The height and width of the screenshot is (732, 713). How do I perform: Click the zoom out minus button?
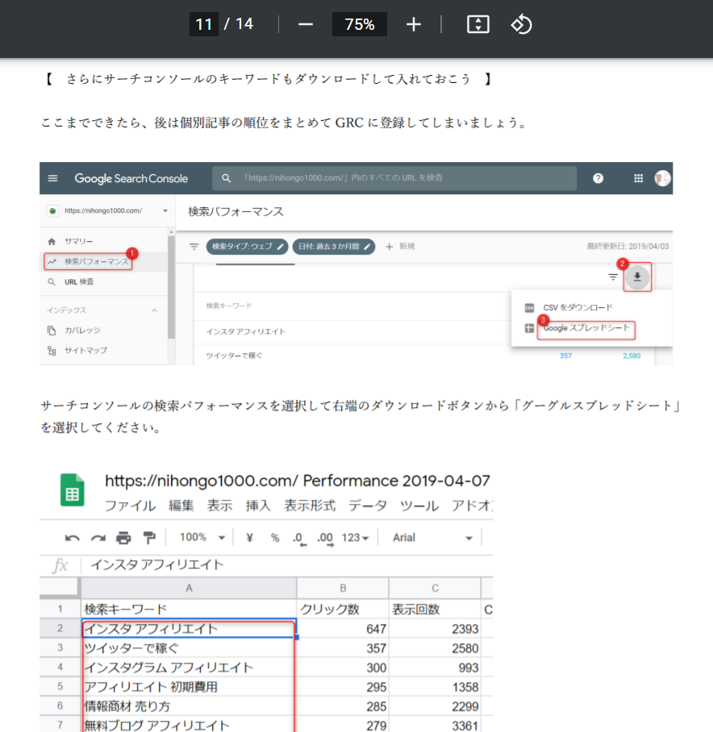click(305, 24)
